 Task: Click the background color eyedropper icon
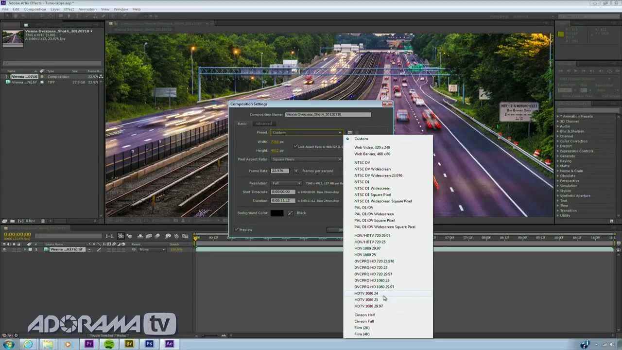(290, 213)
